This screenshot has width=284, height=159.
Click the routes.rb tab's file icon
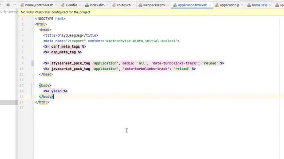point(114,5)
